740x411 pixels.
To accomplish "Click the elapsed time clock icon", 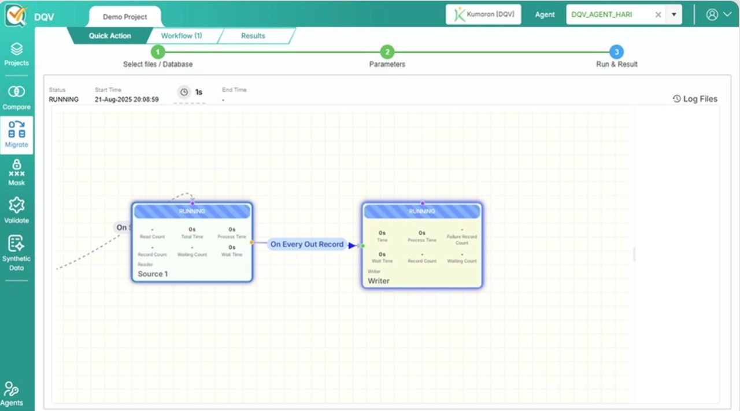I will point(184,92).
